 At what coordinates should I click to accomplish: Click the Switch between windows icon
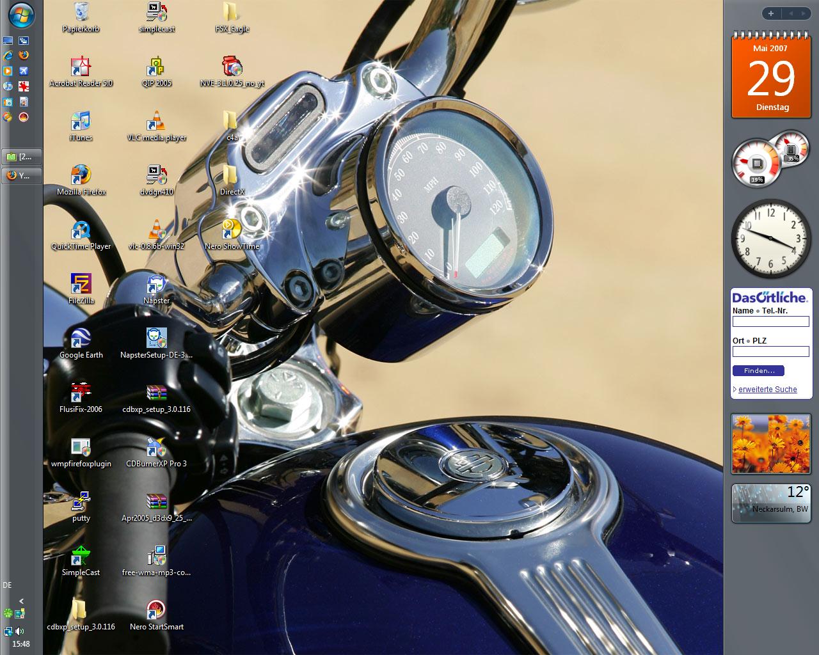[x=24, y=40]
